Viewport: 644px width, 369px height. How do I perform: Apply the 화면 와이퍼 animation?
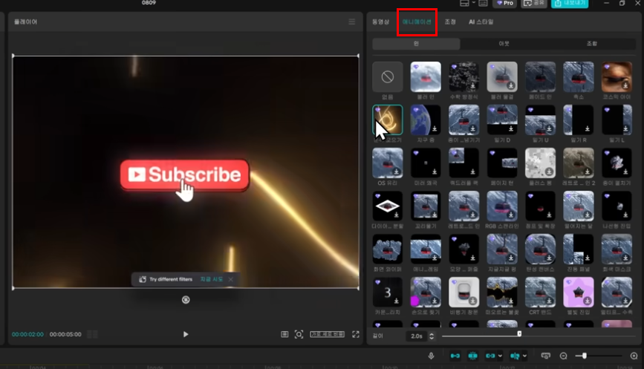tap(387, 249)
